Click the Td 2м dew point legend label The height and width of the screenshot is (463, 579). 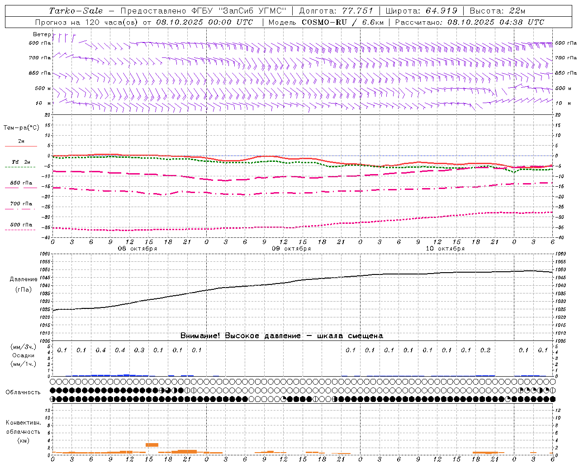tap(21, 162)
